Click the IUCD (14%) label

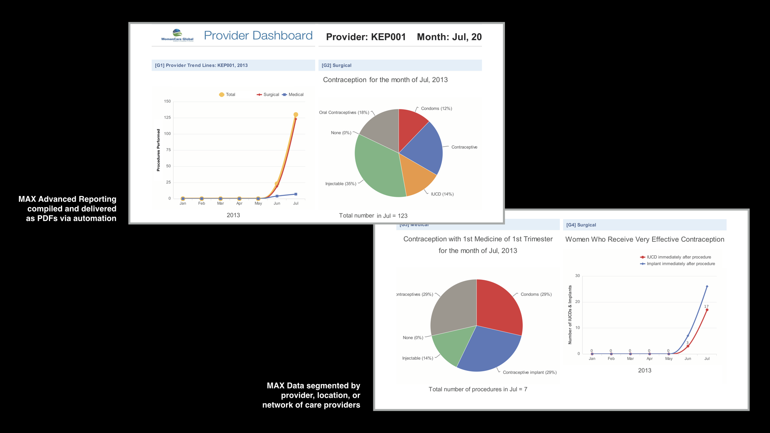[442, 194]
